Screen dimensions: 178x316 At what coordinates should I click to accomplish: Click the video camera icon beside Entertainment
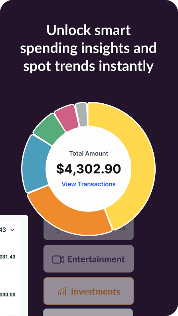[58, 259]
